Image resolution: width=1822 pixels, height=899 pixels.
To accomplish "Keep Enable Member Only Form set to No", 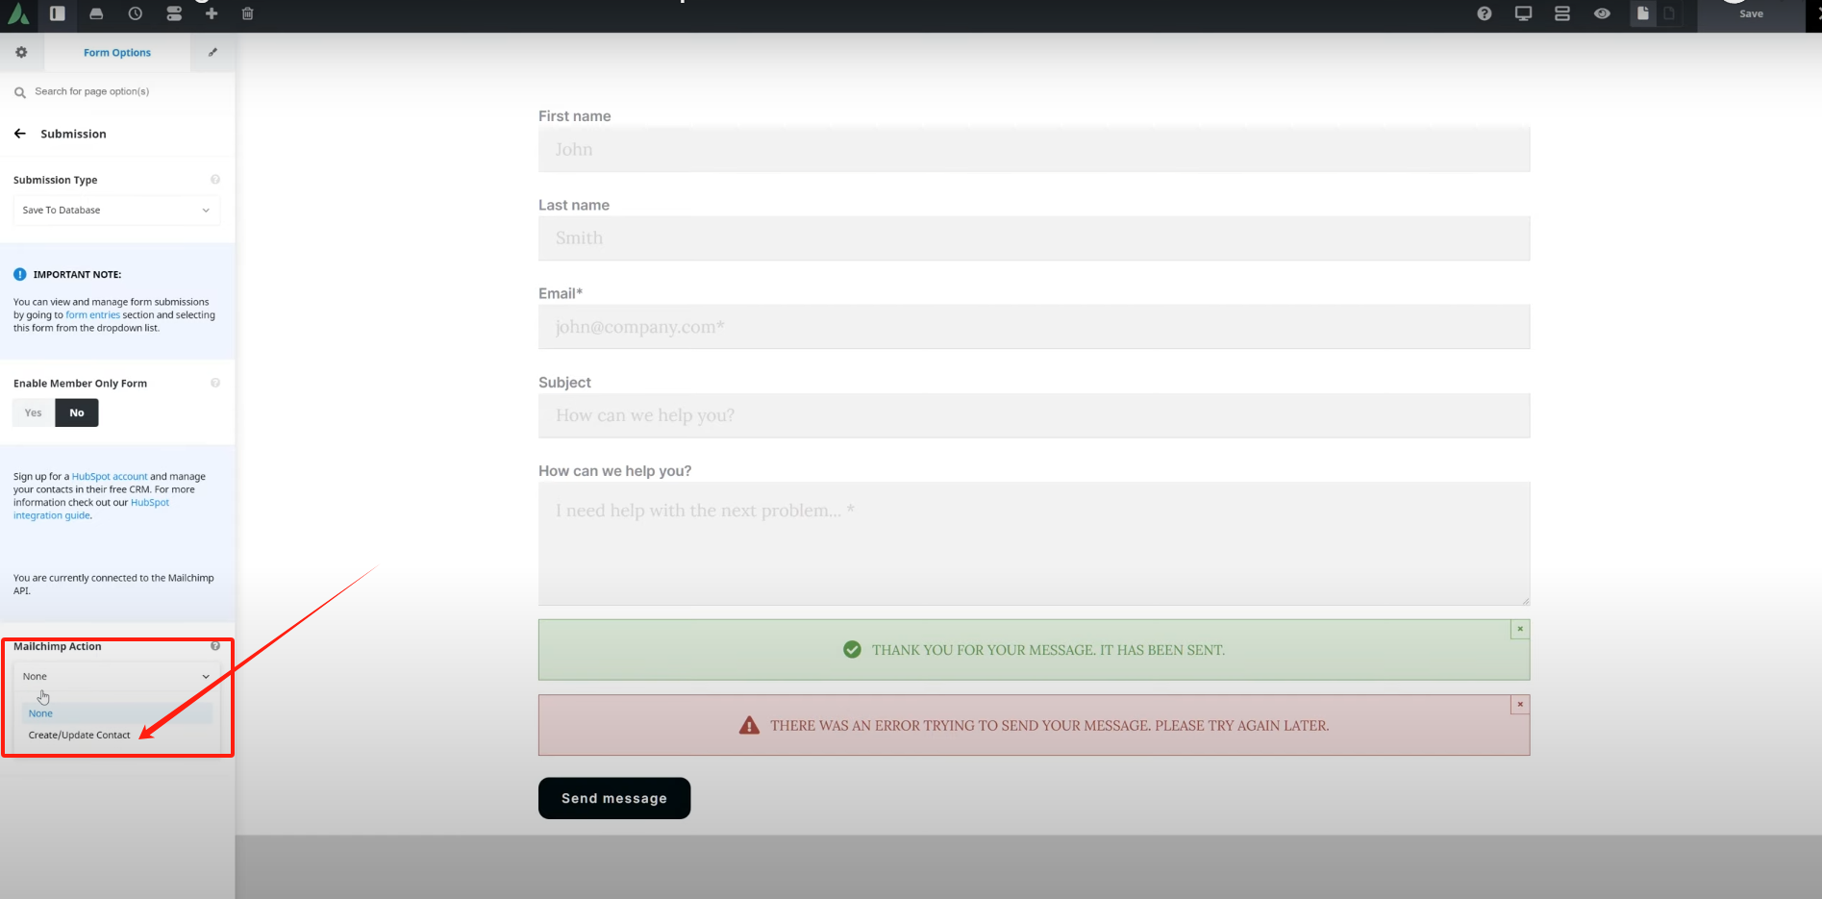I will pos(76,412).
